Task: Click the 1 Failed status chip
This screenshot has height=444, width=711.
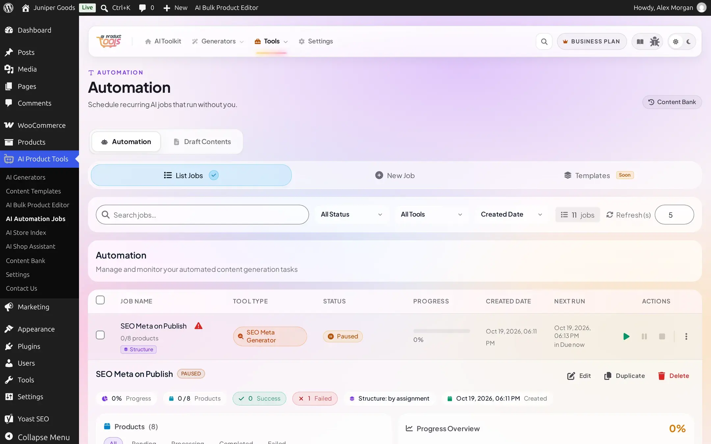Action: [315, 398]
